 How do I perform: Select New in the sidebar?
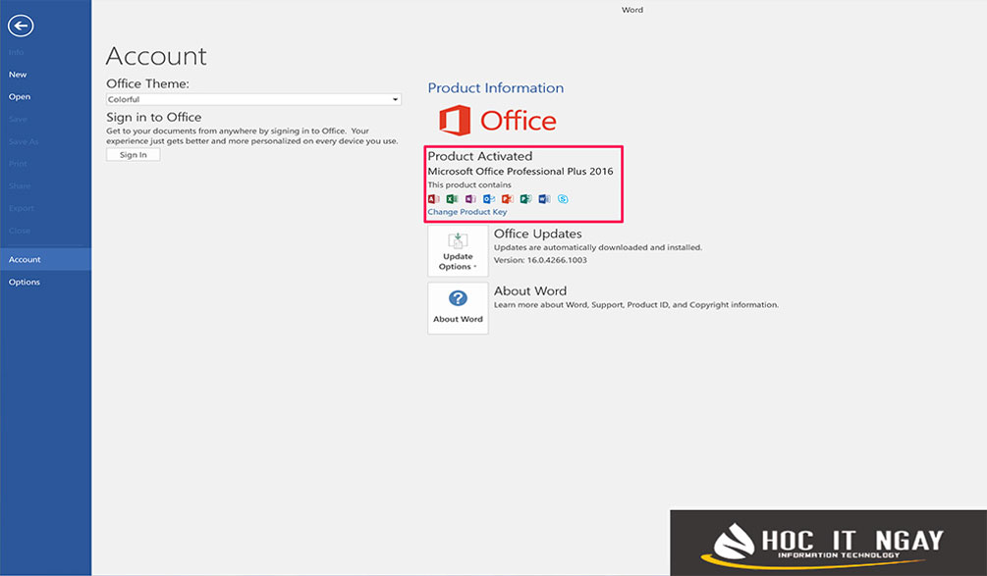pos(18,75)
